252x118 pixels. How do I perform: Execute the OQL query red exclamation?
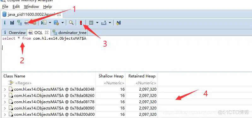pyautogui.click(x=81, y=23)
